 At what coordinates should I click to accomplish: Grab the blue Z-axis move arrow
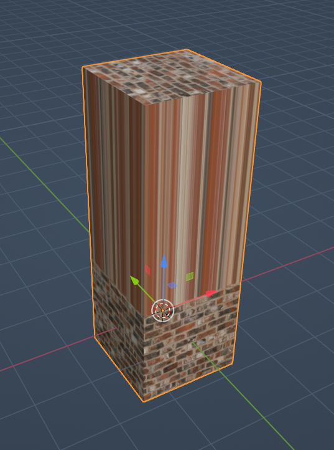coord(164,261)
